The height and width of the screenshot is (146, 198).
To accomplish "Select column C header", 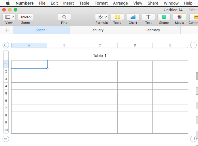I will tap(100, 45).
